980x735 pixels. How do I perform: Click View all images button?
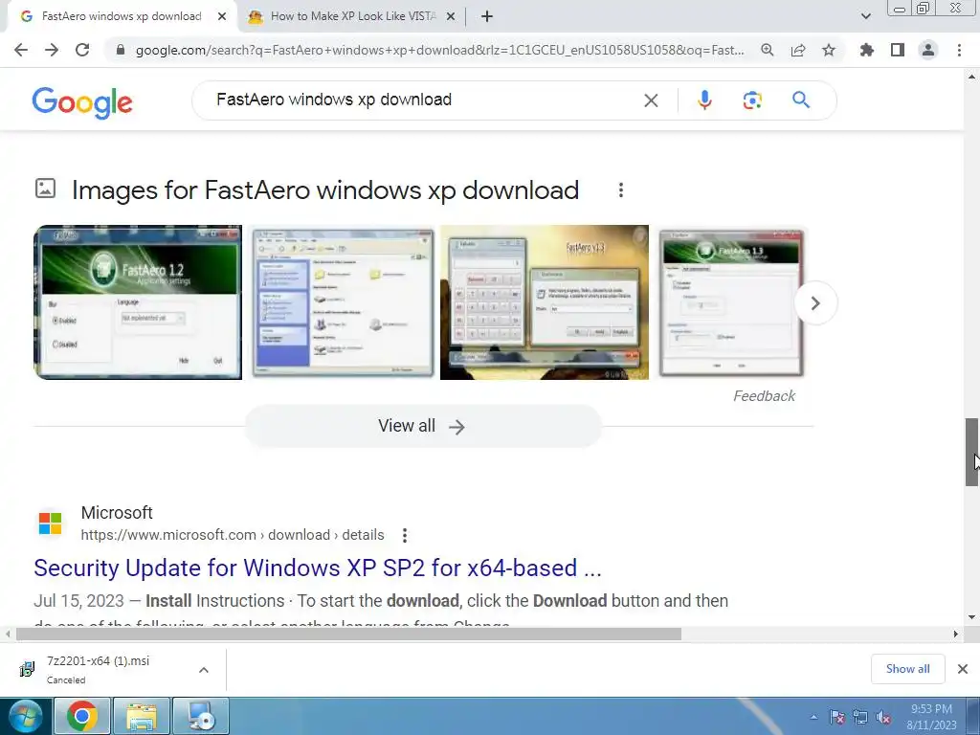coord(423,426)
